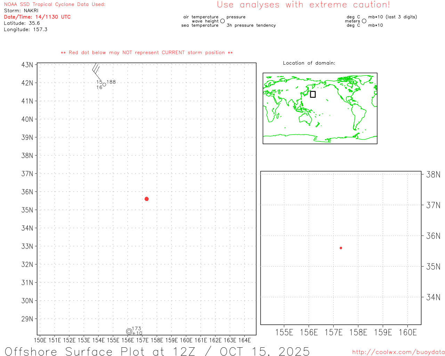Click the 'Latitude: 35.6' text
This screenshot has height=356, width=445.
coord(22,23)
